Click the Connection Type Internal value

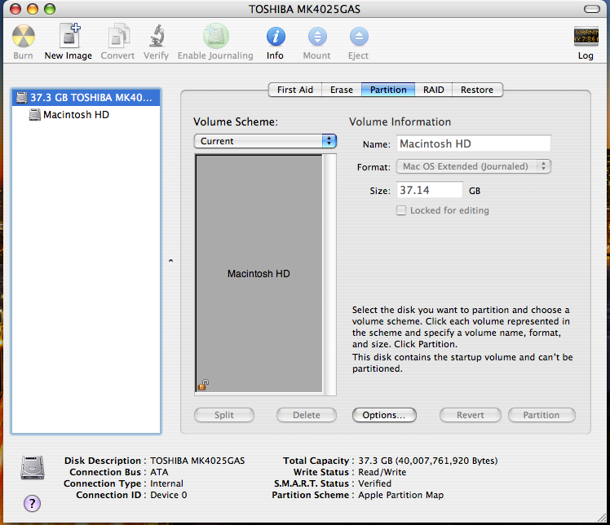coord(166,483)
